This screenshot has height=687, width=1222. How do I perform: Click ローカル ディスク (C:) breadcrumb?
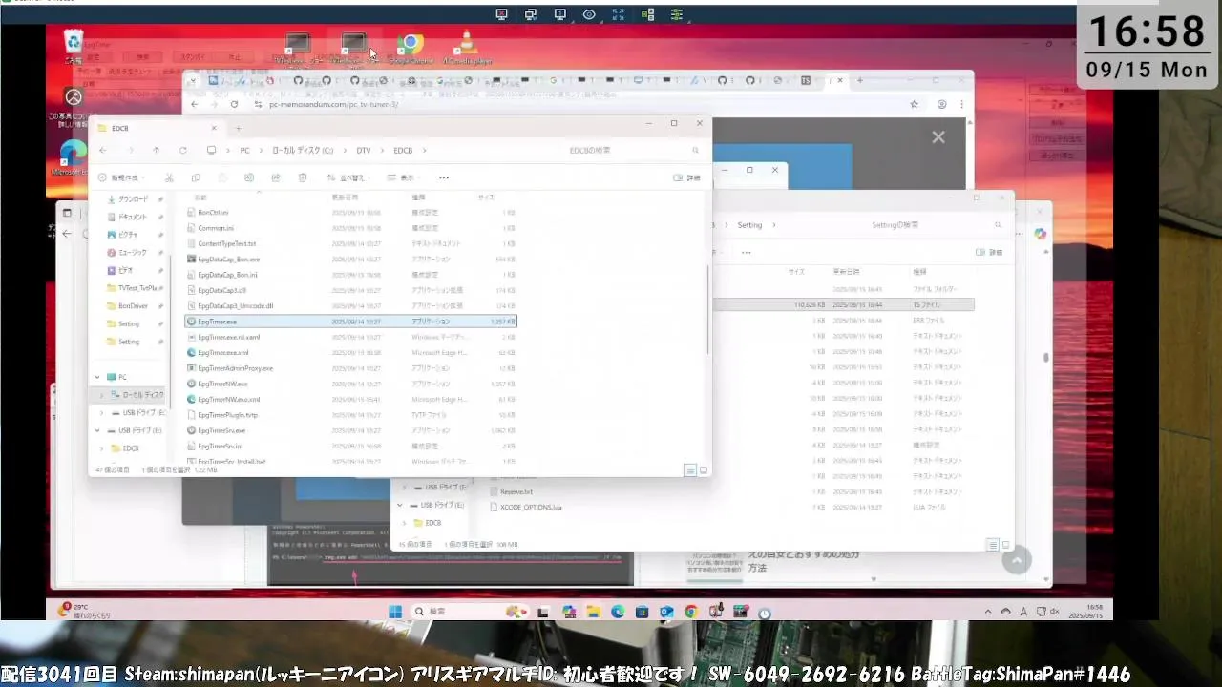(303, 150)
